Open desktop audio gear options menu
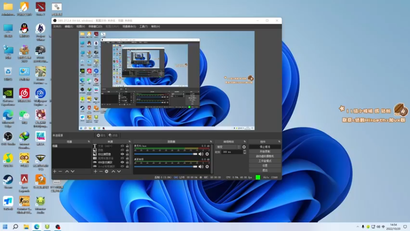Screen dimensions: 410x231 (207, 166)
